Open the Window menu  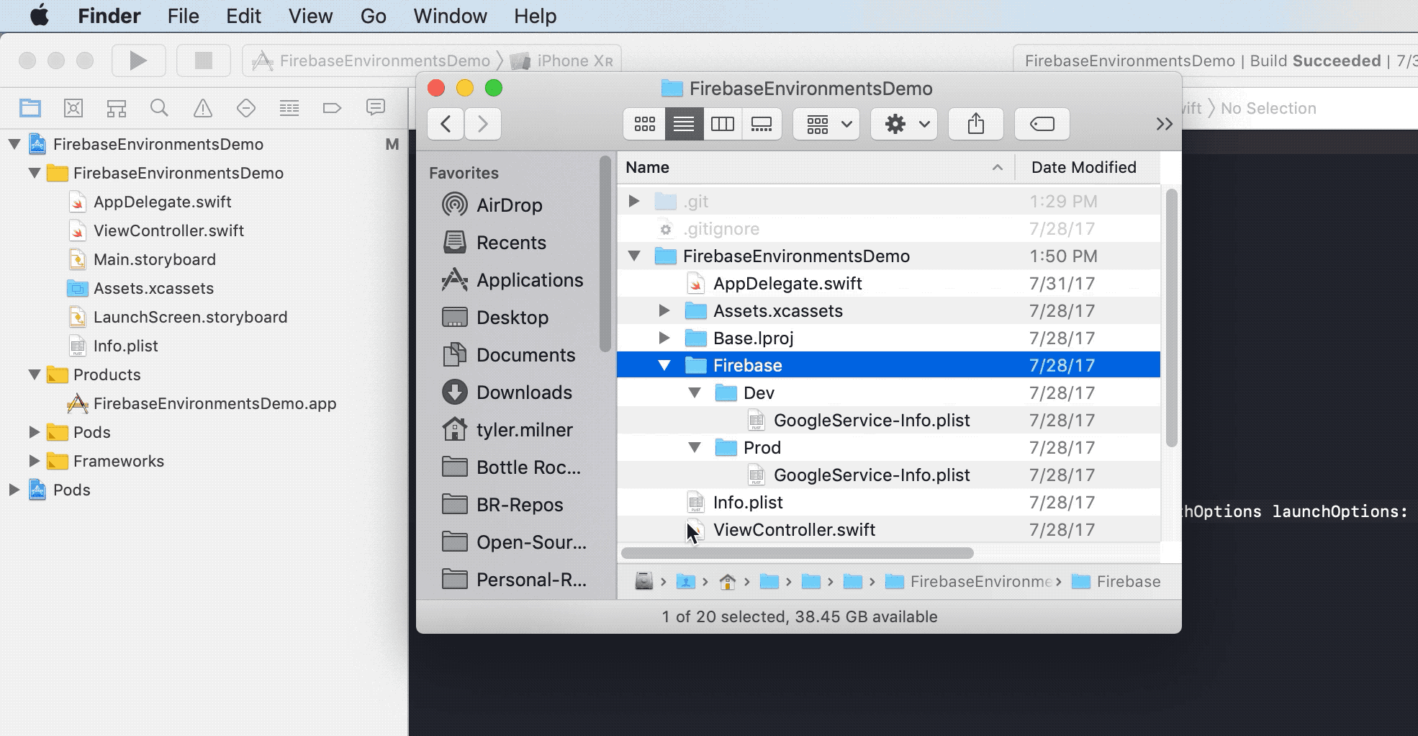(450, 16)
